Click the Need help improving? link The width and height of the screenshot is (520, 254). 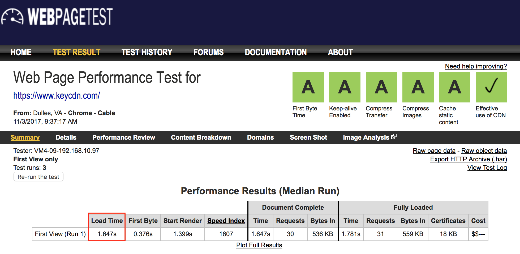(476, 66)
